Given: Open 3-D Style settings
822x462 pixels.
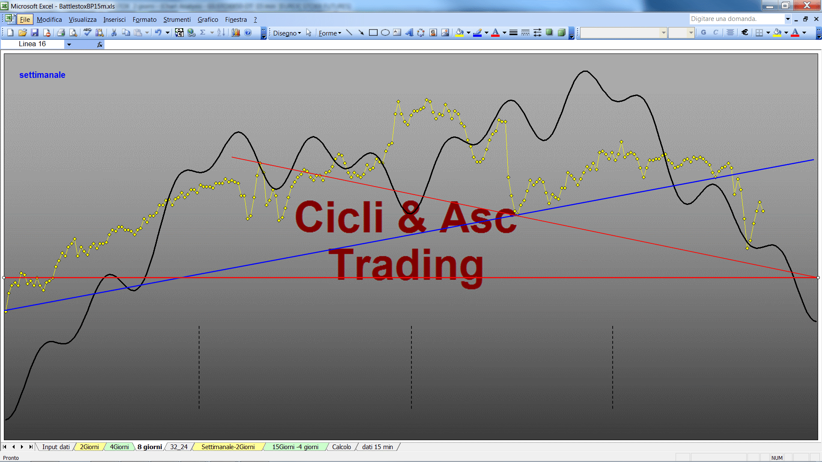Looking at the screenshot, I should click(x=561, y=33).
